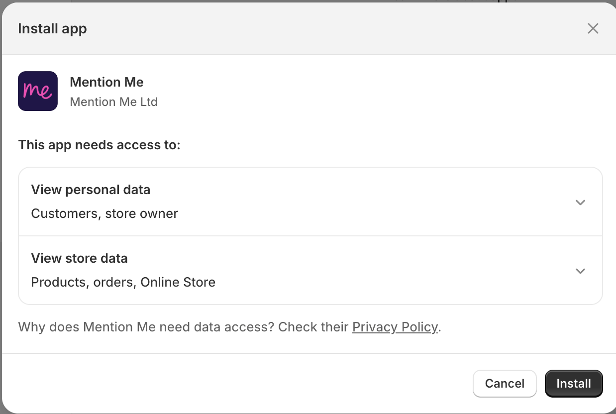Screen dimensions: 616x414
Task: Dismiss the dialog using the X icon
Action: click(593, 28)
